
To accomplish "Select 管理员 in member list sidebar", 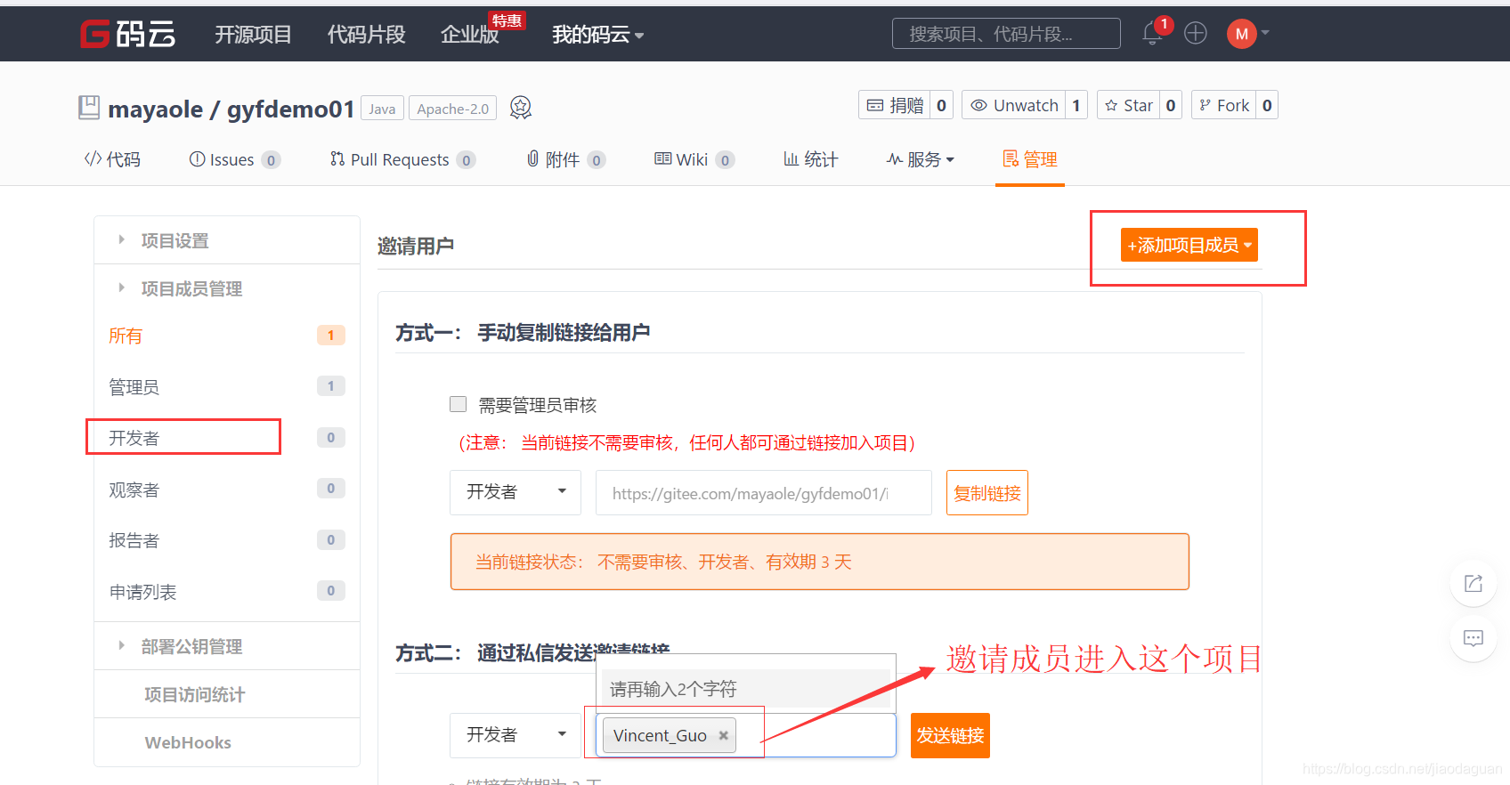I will coord(227,386).
